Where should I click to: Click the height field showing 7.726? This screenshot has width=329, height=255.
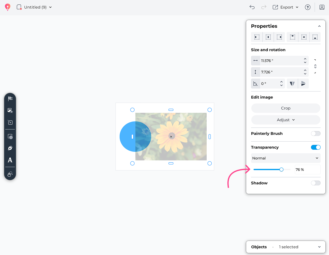pos(280,72)
